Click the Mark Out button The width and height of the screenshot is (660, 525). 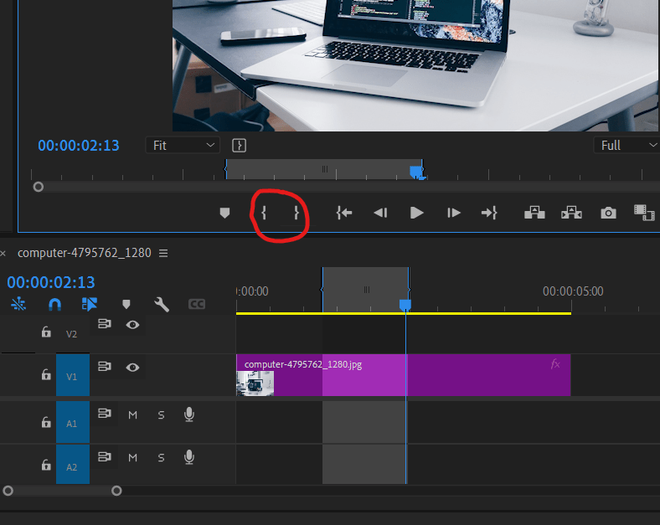coord(296,214)
